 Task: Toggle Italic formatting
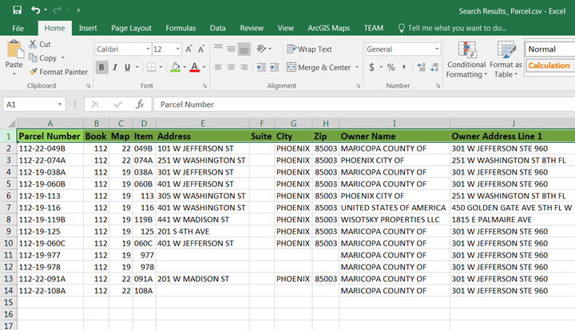[115, 68]
